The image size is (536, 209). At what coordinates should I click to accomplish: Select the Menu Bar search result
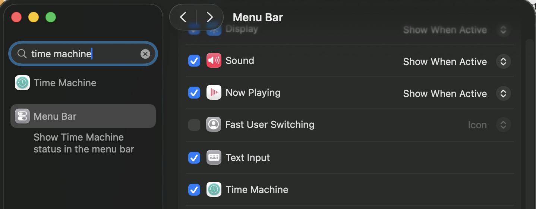click(x=83, y=116)
